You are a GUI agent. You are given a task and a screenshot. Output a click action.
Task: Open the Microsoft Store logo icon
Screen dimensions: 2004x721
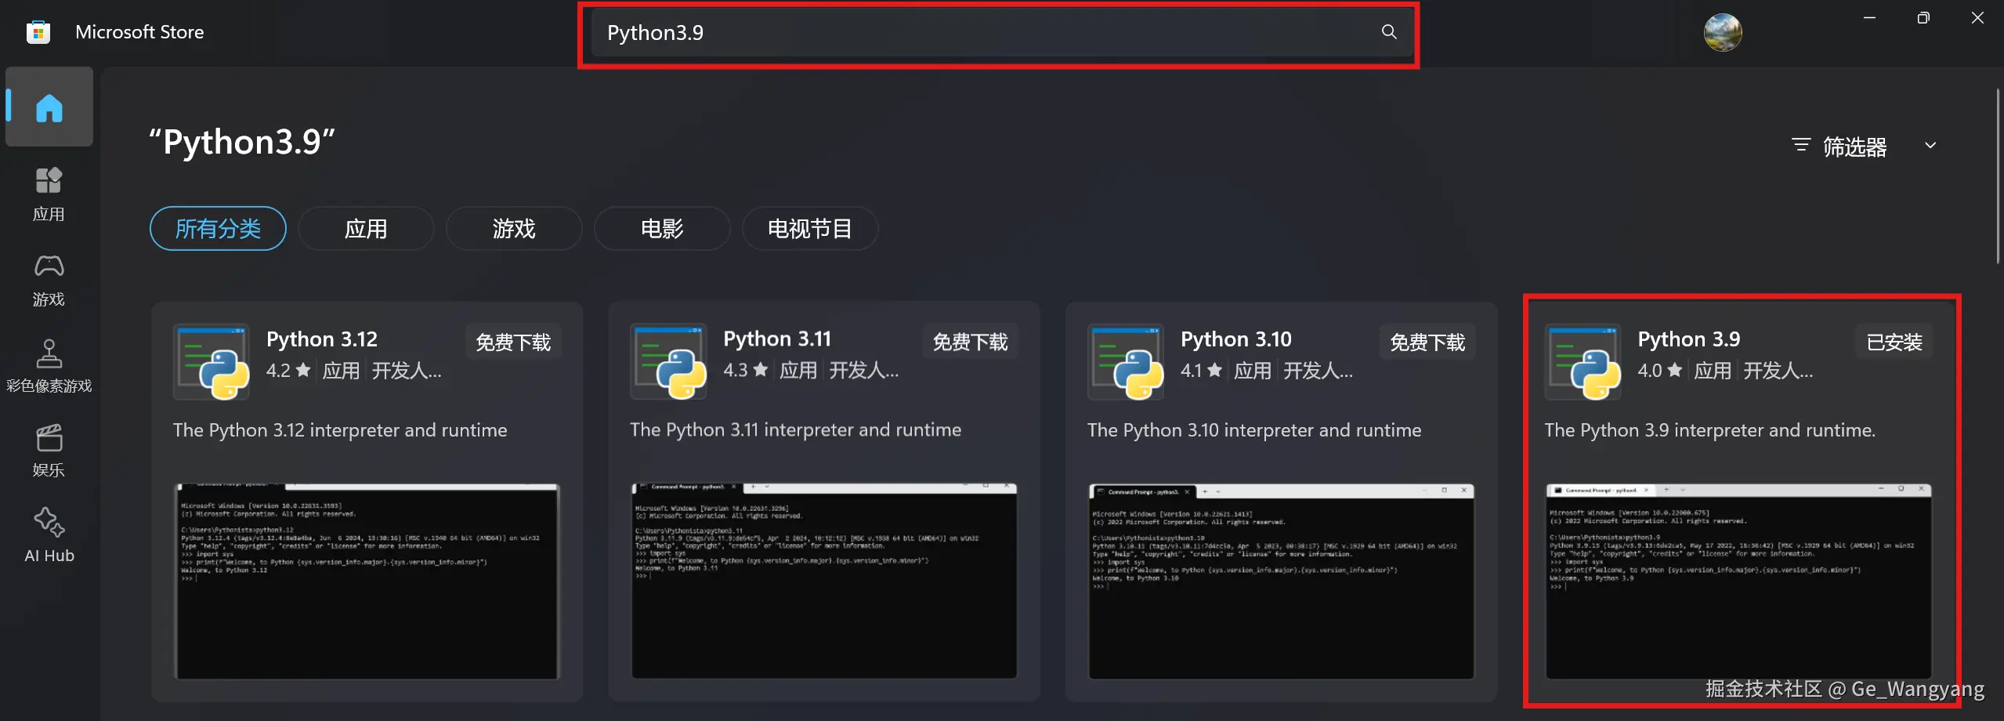tap(37, 31)
